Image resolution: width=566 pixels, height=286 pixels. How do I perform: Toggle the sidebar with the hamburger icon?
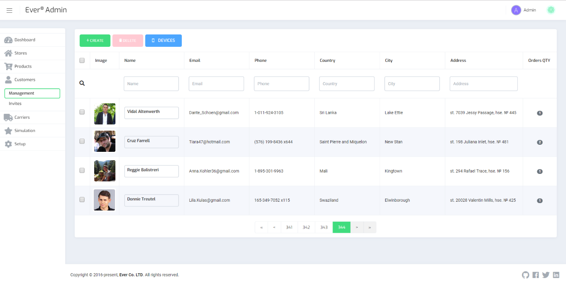click(9, 10)
